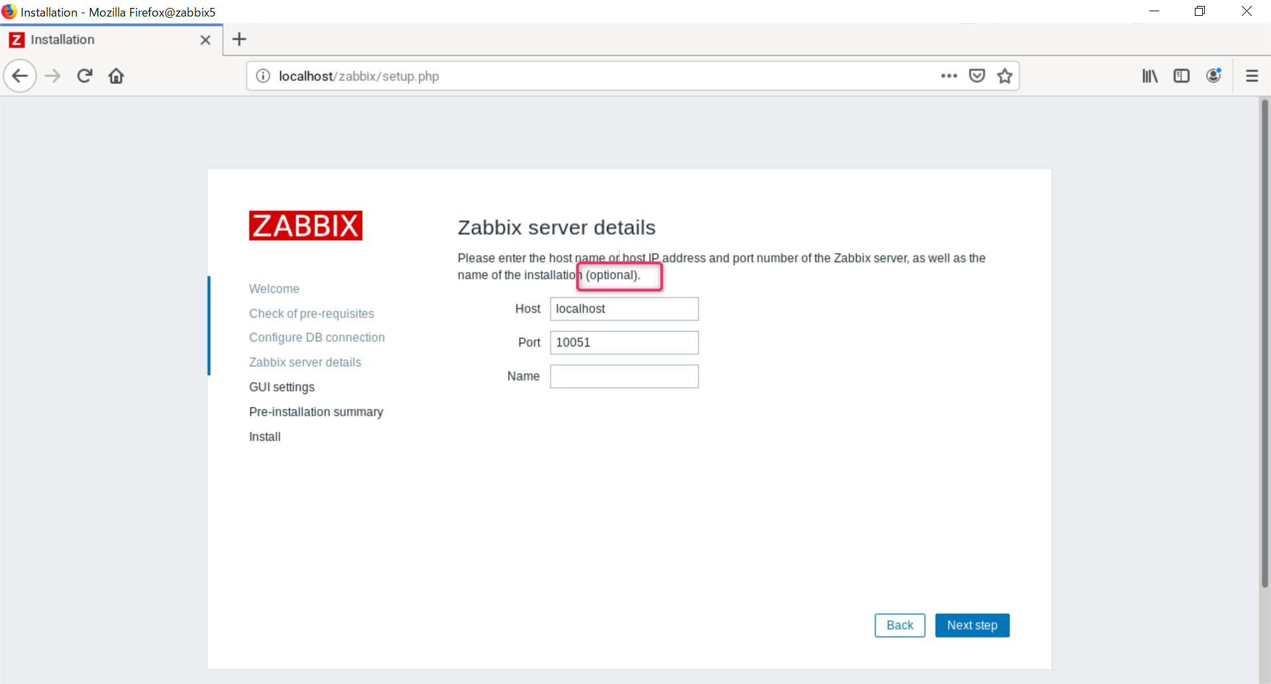Select Pre-installation summary step
Screen dimensions: 1271x684
[x=316, y=411]
